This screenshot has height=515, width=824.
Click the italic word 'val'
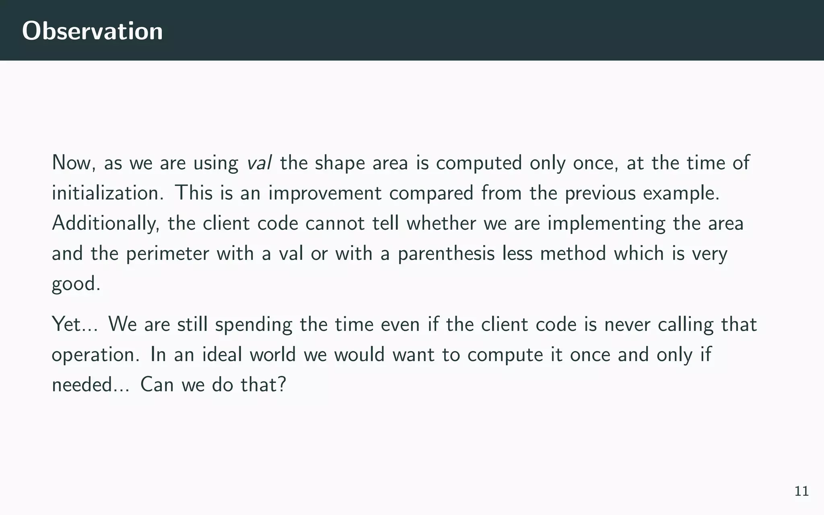259,163
